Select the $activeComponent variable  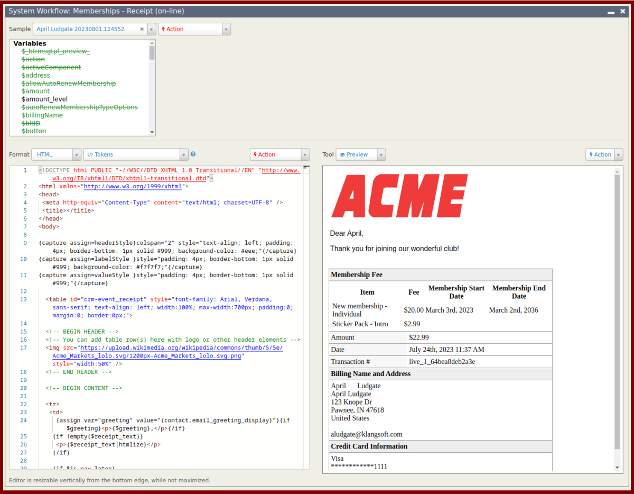(51, 67)
